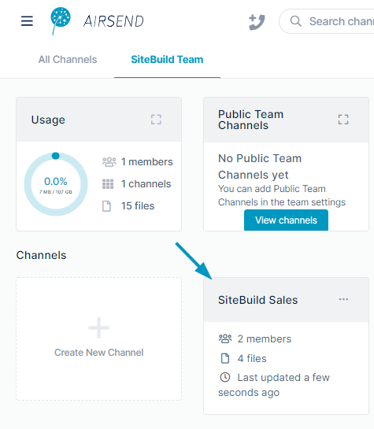374x429 pixels.
Task: Click the '15 files' text
Action: (x=138, y=205)
